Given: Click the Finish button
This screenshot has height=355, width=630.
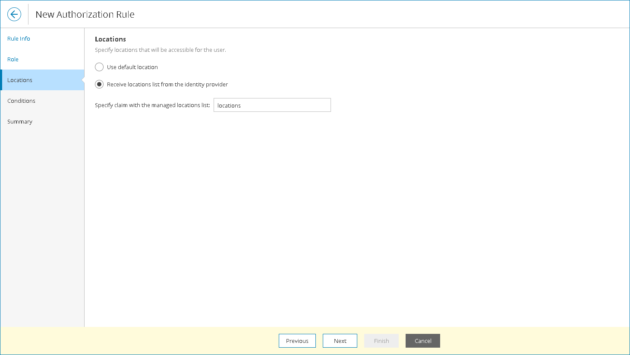Looking at the screenshot, I should (x=381, y=341).
